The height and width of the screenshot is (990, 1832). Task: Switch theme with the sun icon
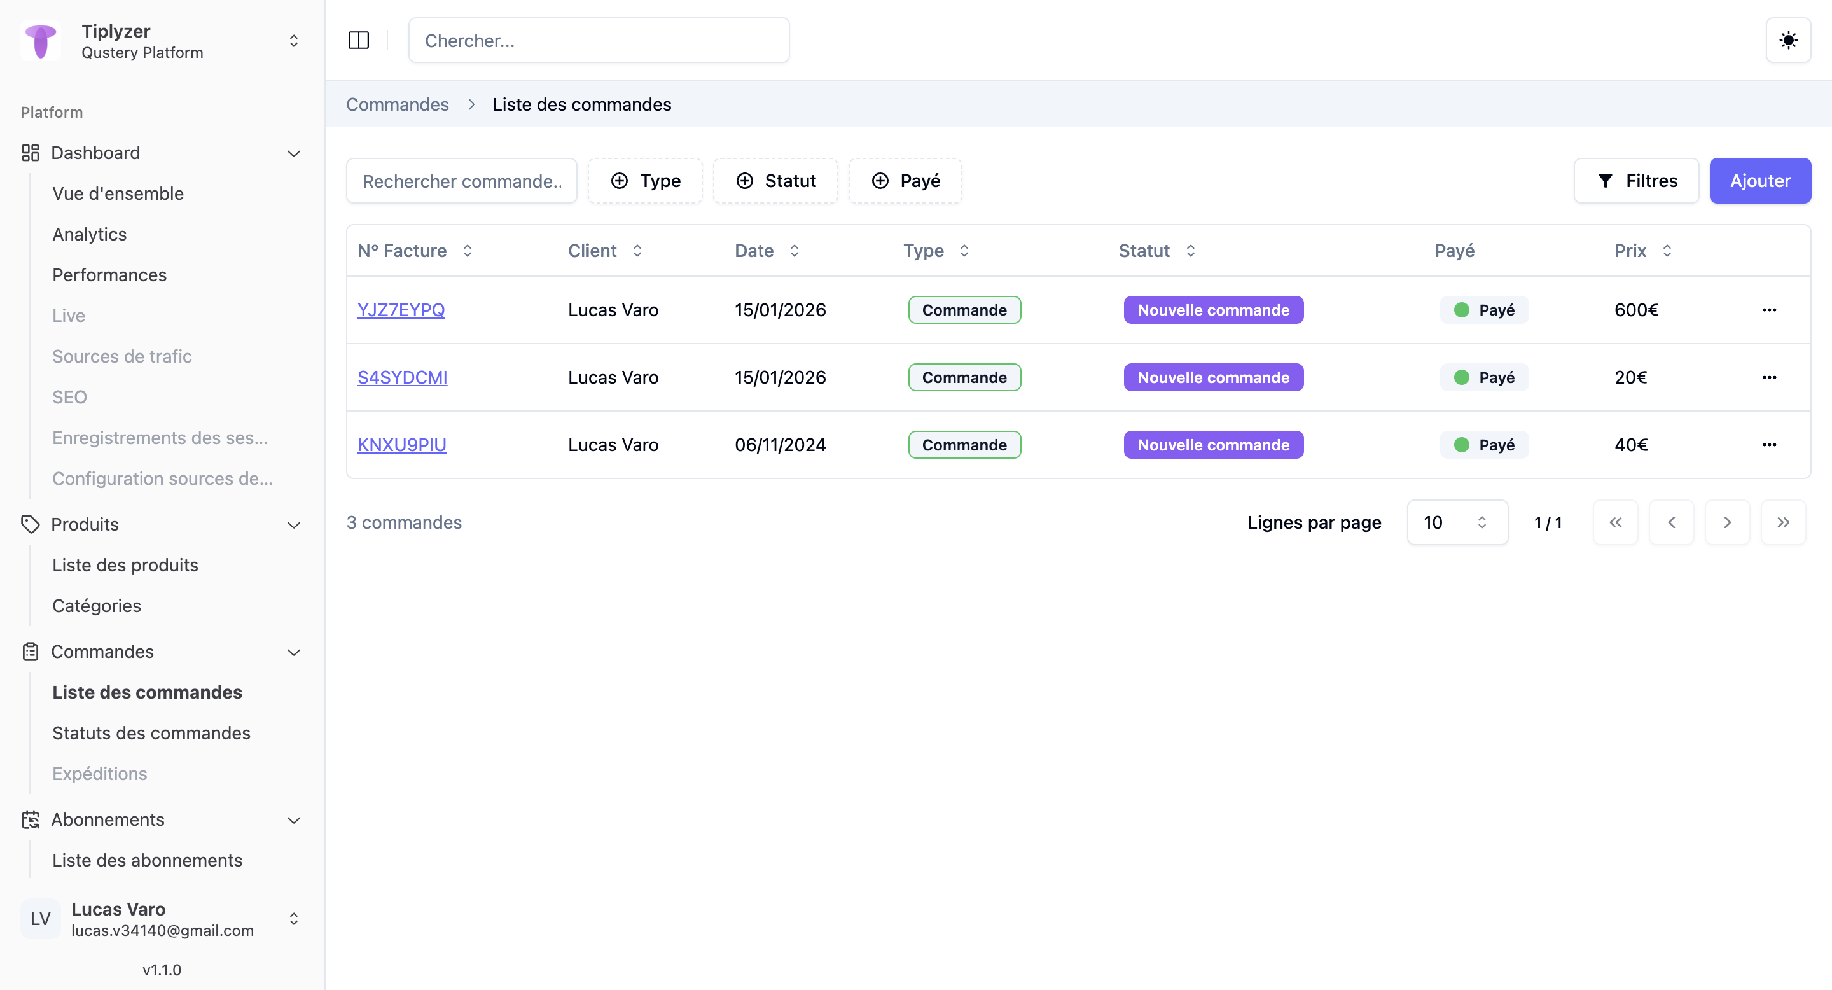1788,41
